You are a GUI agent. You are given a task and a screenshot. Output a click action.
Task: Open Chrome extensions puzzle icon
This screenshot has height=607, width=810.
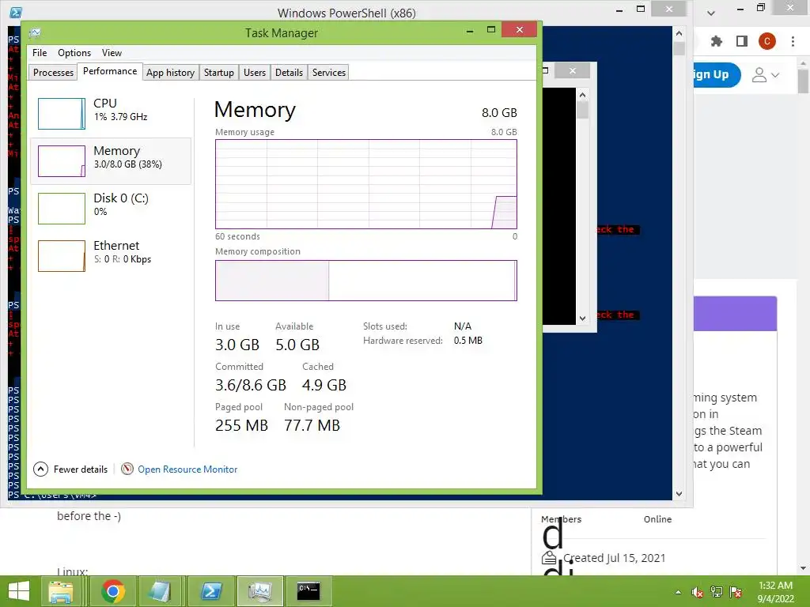pyautogui.click(x=716, y=41)
